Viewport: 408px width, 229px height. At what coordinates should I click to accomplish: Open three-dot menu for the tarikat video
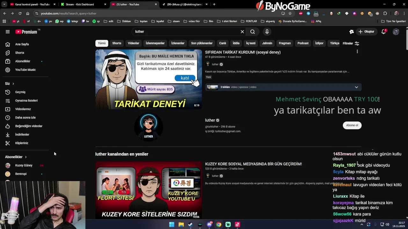(x=357, y=52)
